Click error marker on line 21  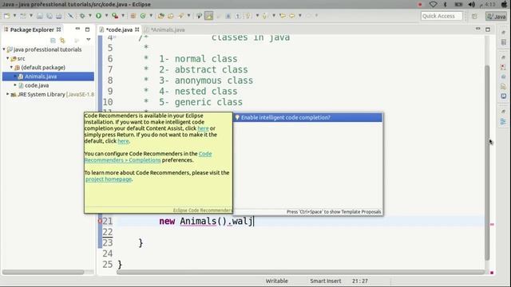(100, 221)
